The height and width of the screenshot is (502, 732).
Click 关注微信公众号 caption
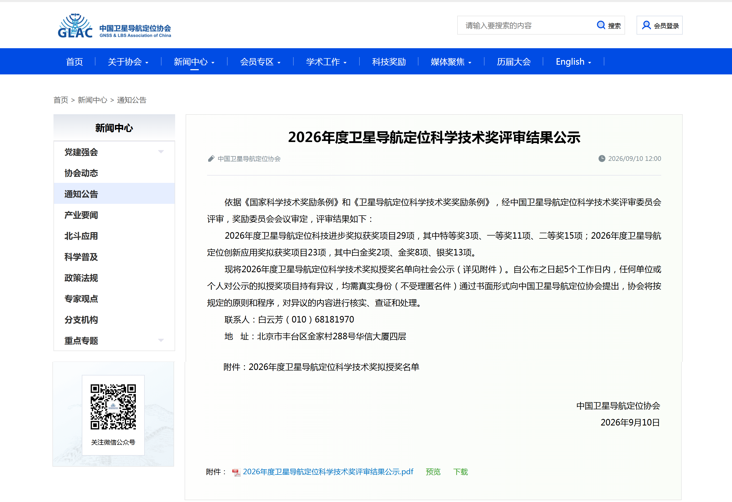(x=113, y=443)
